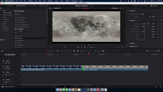The width and height of the screenshot is (163, 92).
Task: Open the Edit Index panel
Action: tap(33, 6)
